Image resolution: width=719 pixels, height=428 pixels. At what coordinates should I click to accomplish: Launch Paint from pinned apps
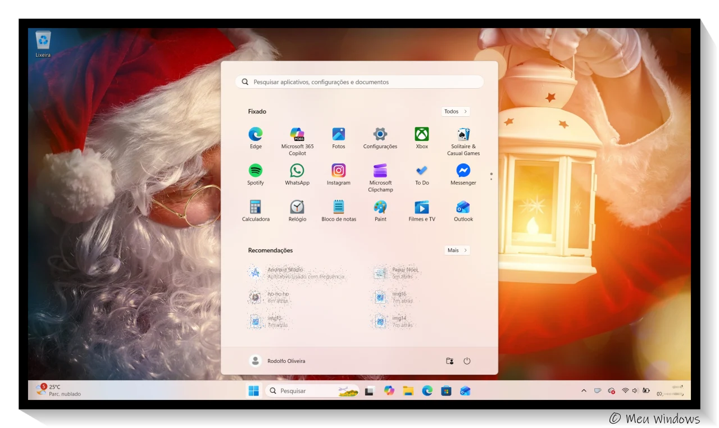pos(380,207)
